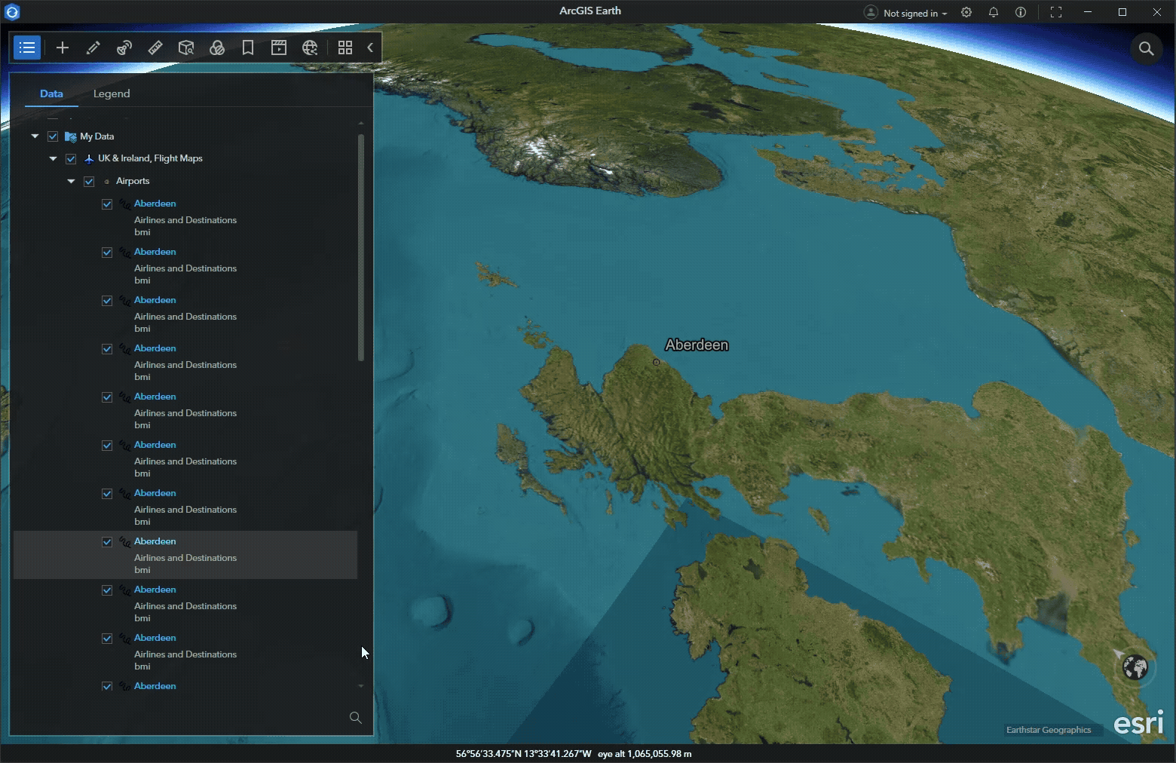Uncheck UK & Ireland, Flight Maps checkbox
The height and width of the screenshot is (763, 1176).
(71, 159)
